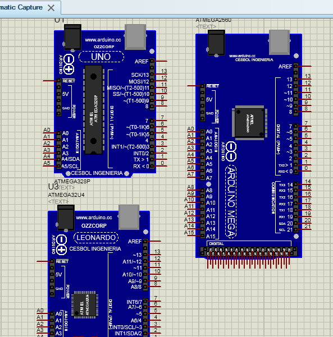
Task: Select the ATMEGA328P chip on the UNO
Action: pos(93,109)
